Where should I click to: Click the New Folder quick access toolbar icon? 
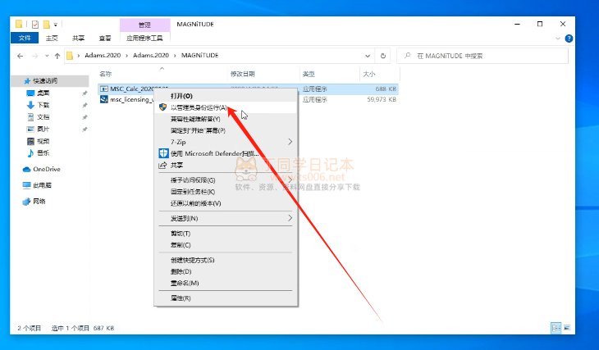tap(47, 25)
